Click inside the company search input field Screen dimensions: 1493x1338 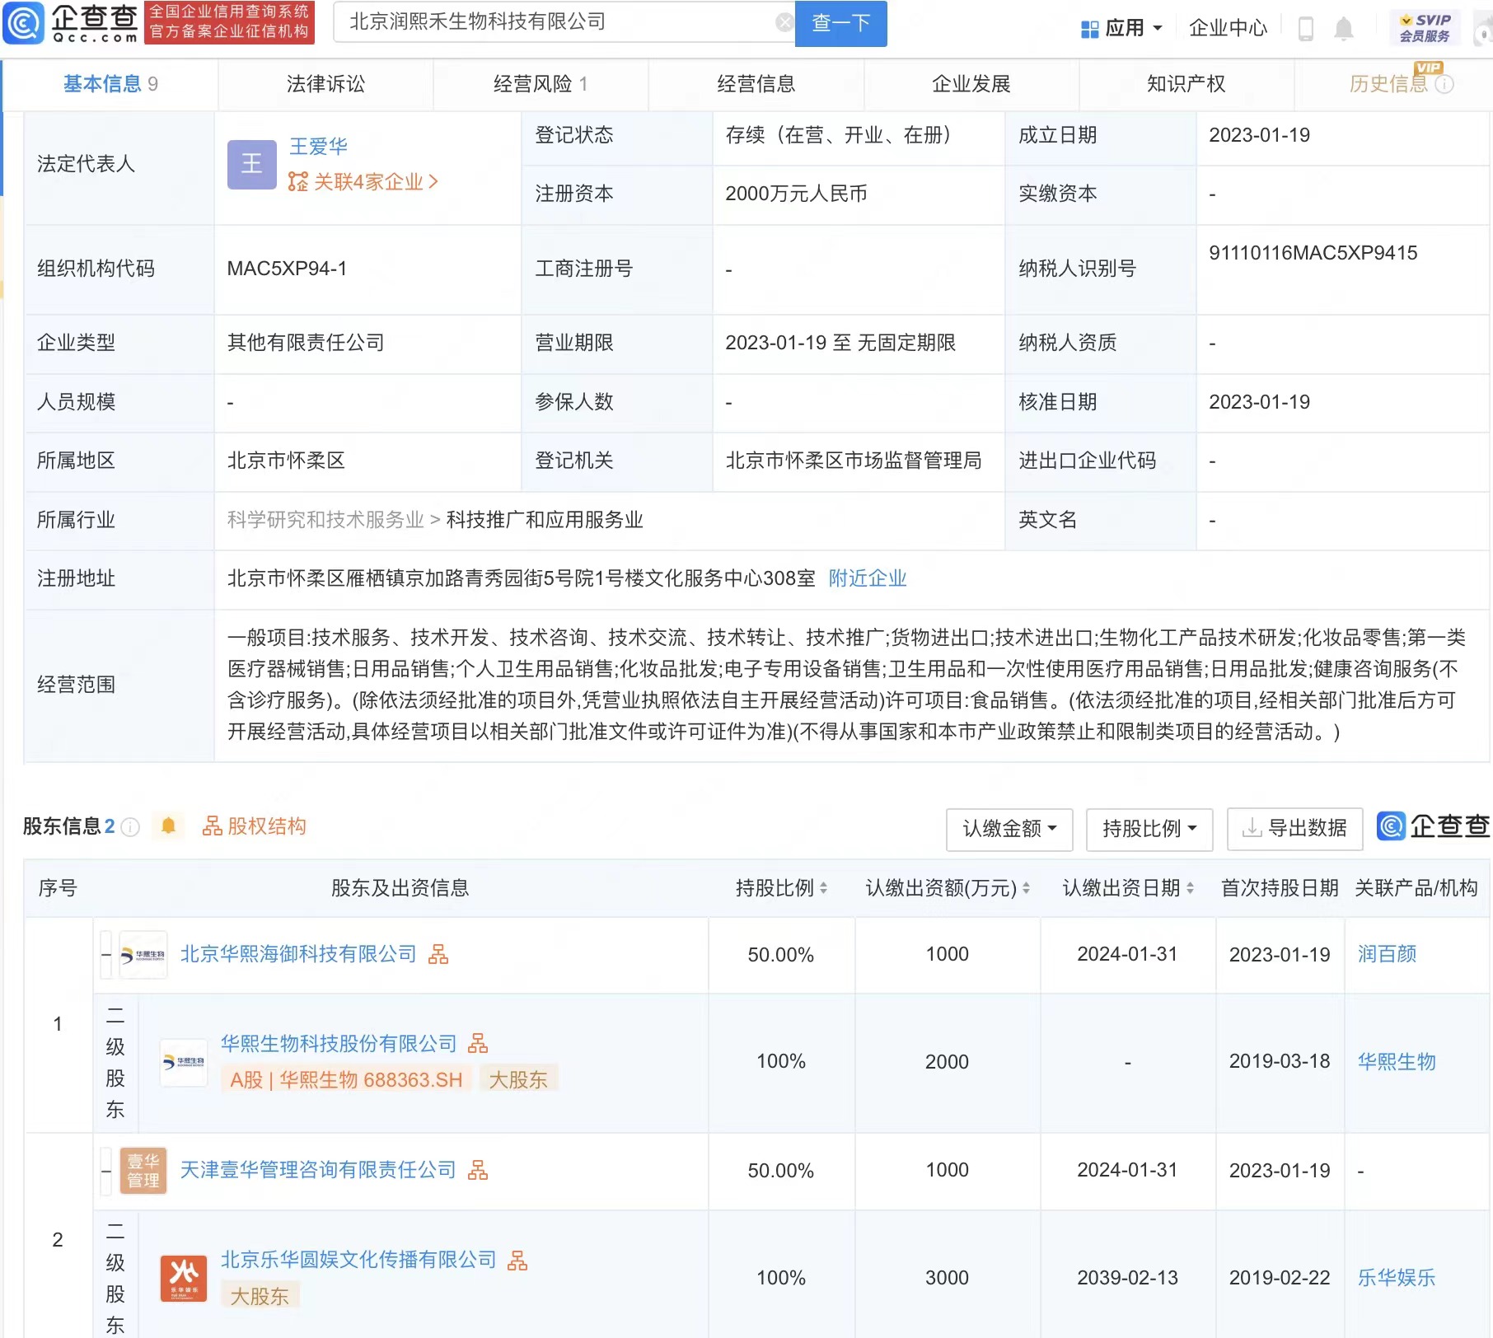pos(560,21)
